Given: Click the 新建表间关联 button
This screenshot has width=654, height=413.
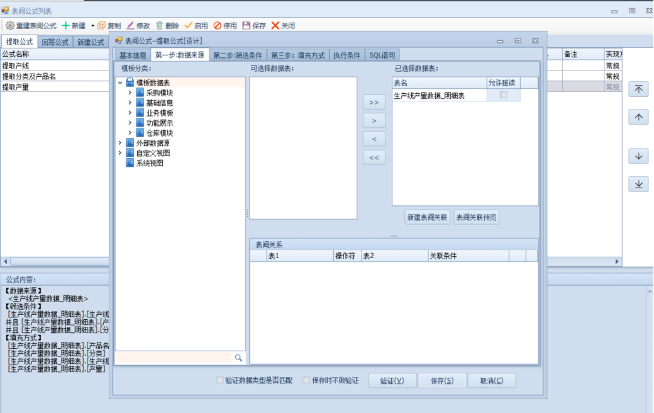Looking at the screenshot, I should coord(428,217).
